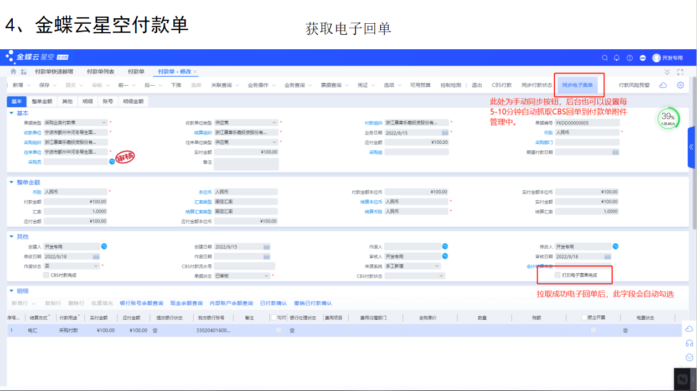The width and height of the screenshot is (697, 391).
Task: Click lookup icon beside 创建人 field
Action: (x=104, y=246)
